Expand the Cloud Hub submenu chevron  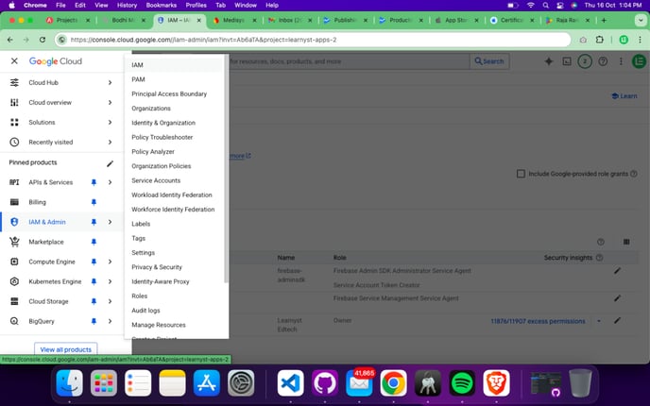click(110, 82)
